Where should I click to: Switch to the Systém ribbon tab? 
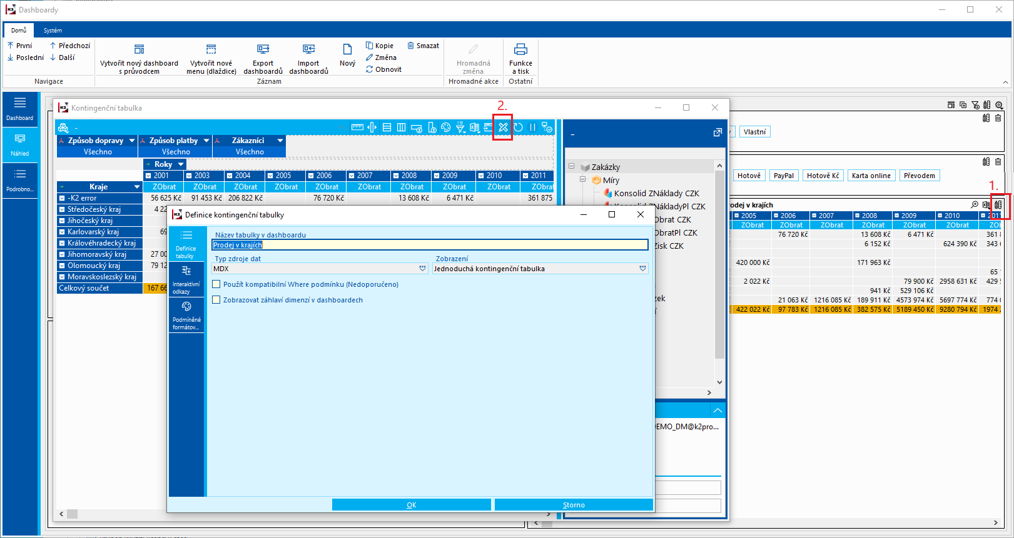(x=53, y=30)
